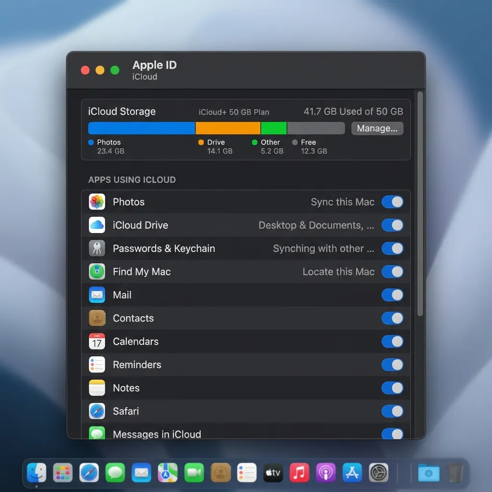
Task: Click the Manage... storage button
Action: pos(377,128)
